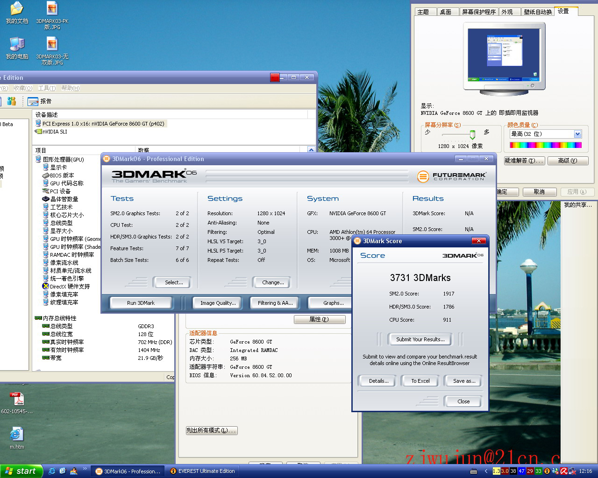Viewport: 598px width, 478px height.
Task: Click the Internet Explorer quick launch icon
Action: click(x=52, y=471)
